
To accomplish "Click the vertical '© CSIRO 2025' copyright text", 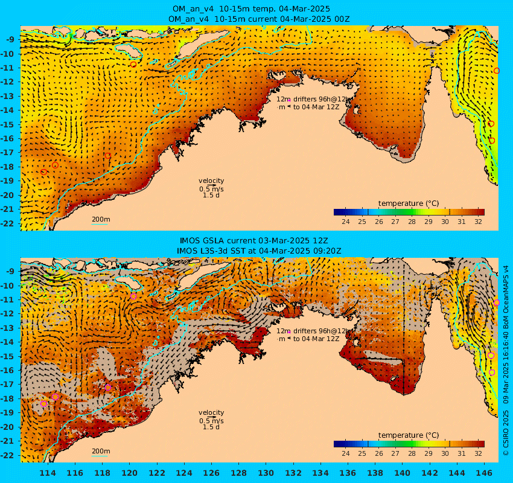I will pyautogui.click(x=506, y=433).
